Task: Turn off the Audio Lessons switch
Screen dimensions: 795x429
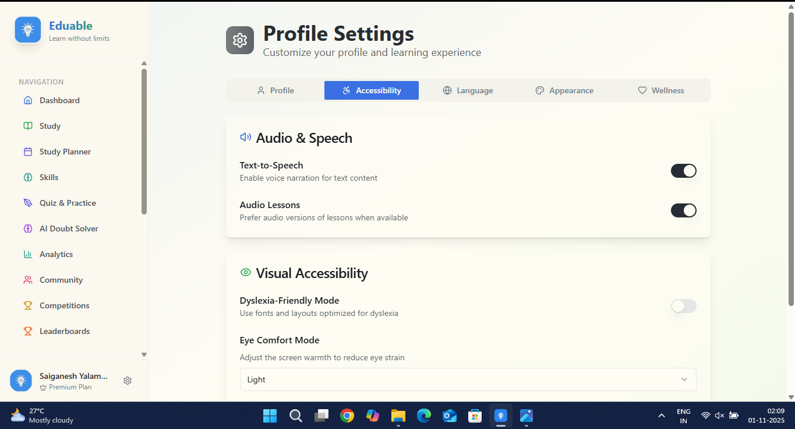Action: (683, 210)
